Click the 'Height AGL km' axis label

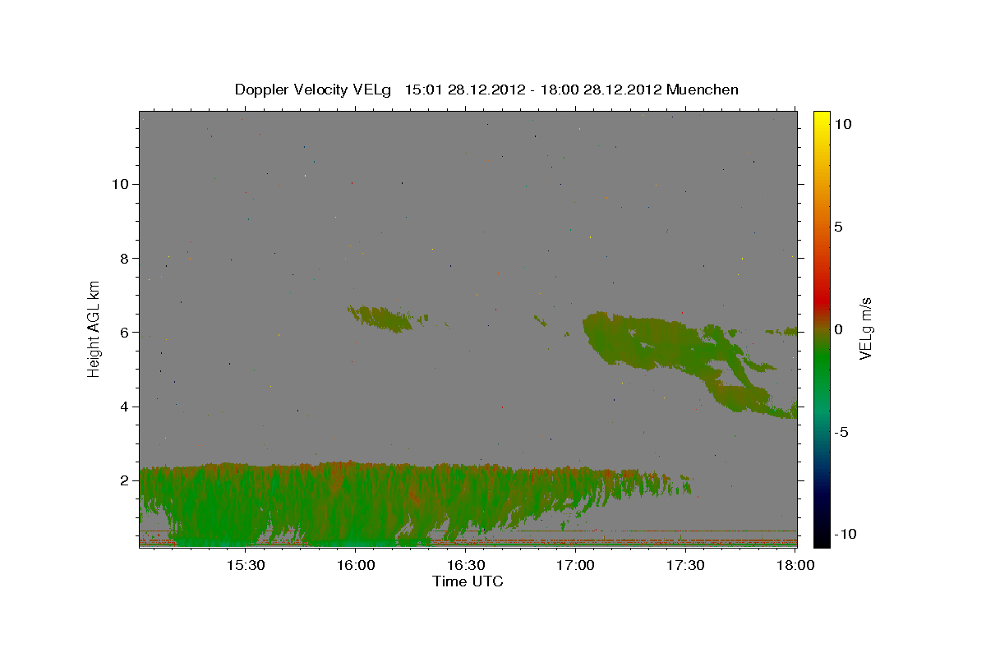94,328
